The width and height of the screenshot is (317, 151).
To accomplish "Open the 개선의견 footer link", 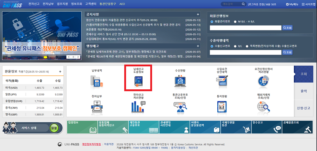I will click(x=193, y=148).
